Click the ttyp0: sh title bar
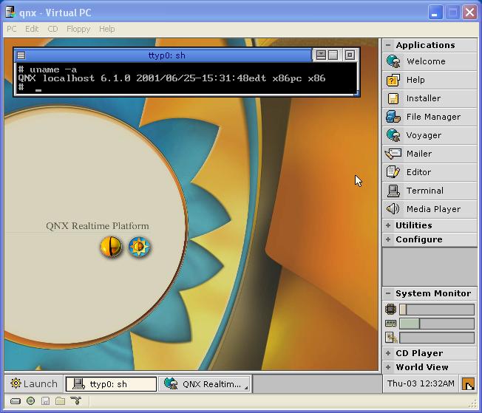The height and width of the screenshot is (413, 482). (167, 55)
